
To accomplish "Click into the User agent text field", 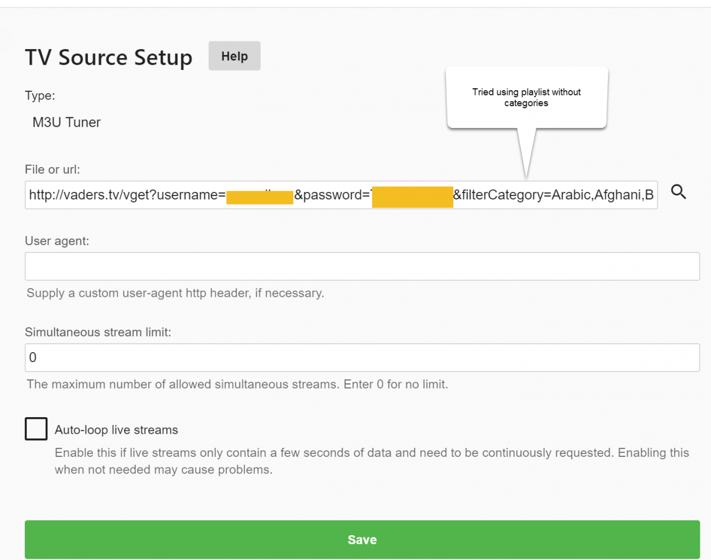I will [362, 266].
